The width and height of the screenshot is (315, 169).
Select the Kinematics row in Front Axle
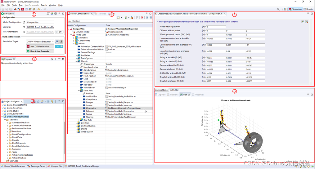coord(110,108)
